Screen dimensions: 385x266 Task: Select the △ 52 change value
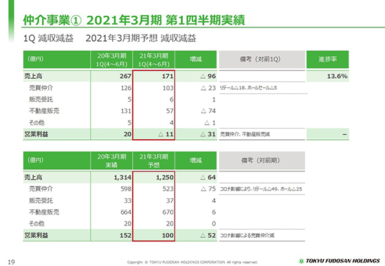point(208,235)
